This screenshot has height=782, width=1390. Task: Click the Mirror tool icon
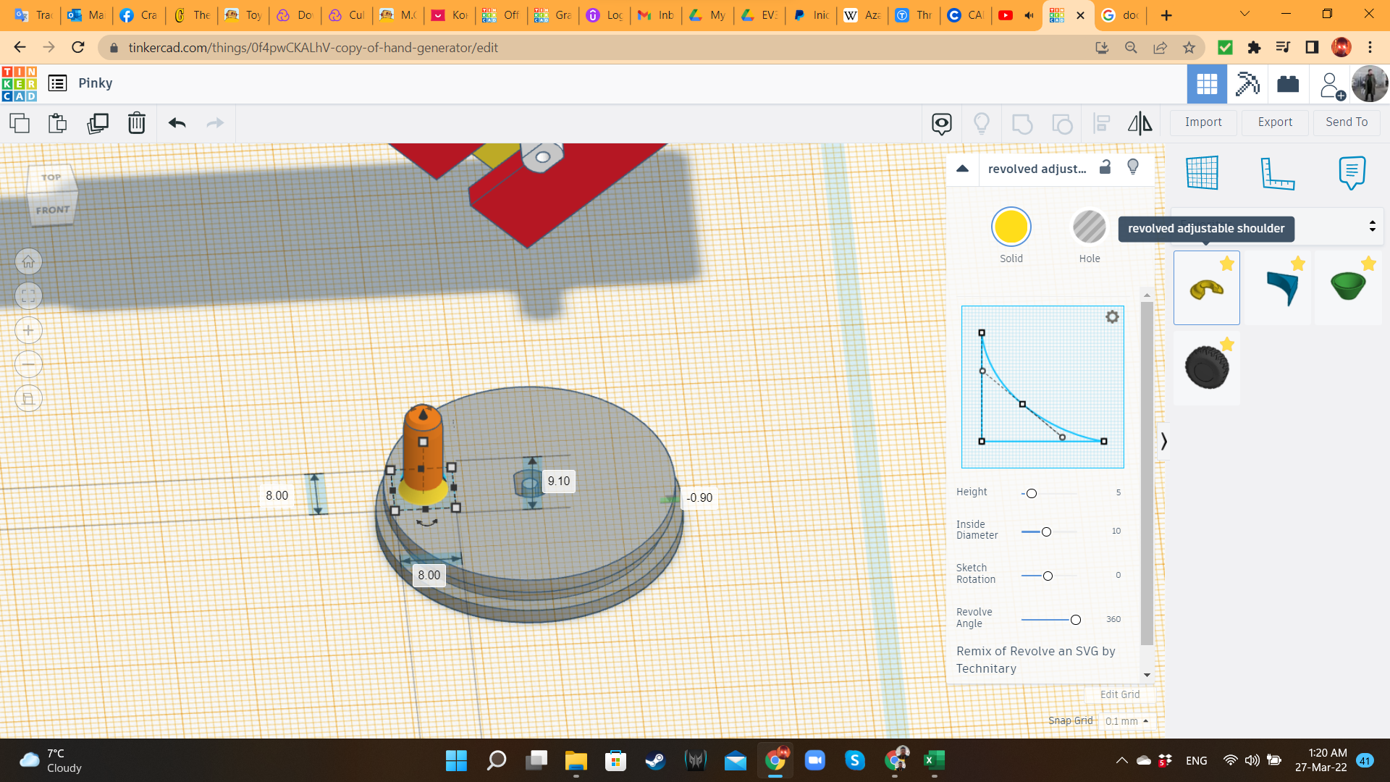(x=1140, y=123)
